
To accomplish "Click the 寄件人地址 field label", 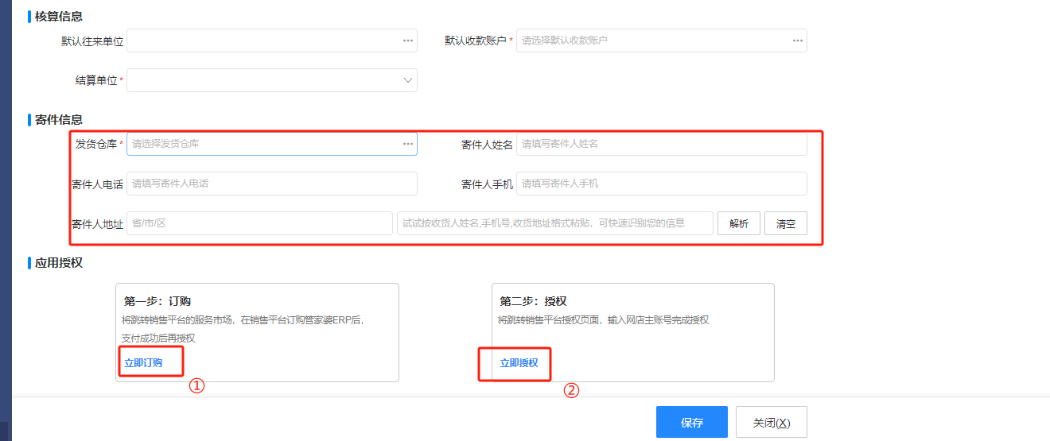I will [97, 224].
